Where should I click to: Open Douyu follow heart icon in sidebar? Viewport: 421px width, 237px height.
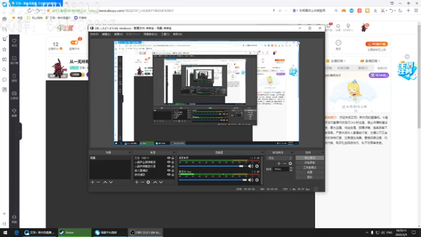14,42
